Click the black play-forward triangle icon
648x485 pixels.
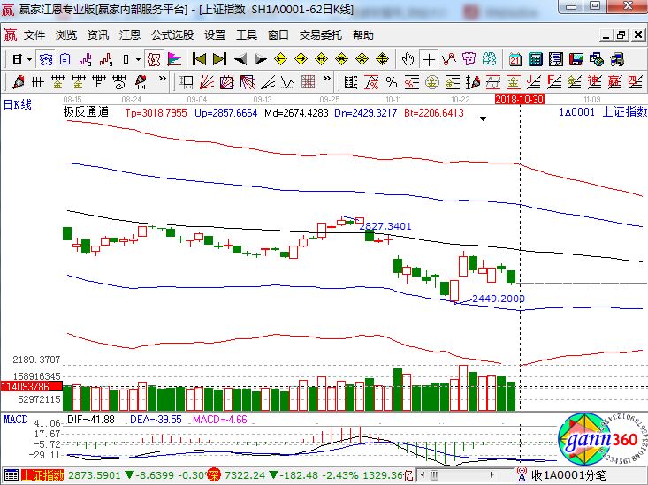click(260, 59)
